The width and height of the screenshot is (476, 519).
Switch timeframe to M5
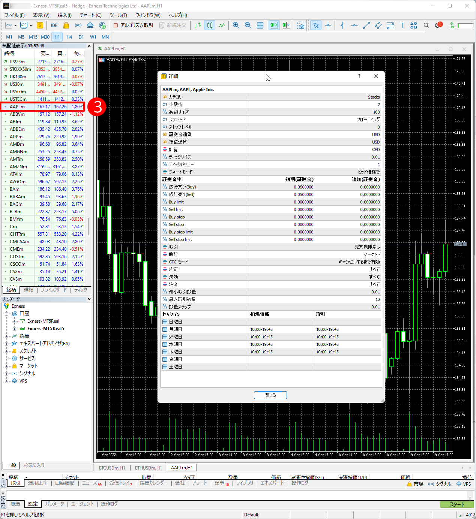[x=21, y=37]
